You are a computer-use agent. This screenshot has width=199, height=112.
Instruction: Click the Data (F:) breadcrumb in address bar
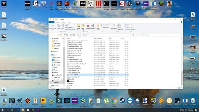[72, 35]
